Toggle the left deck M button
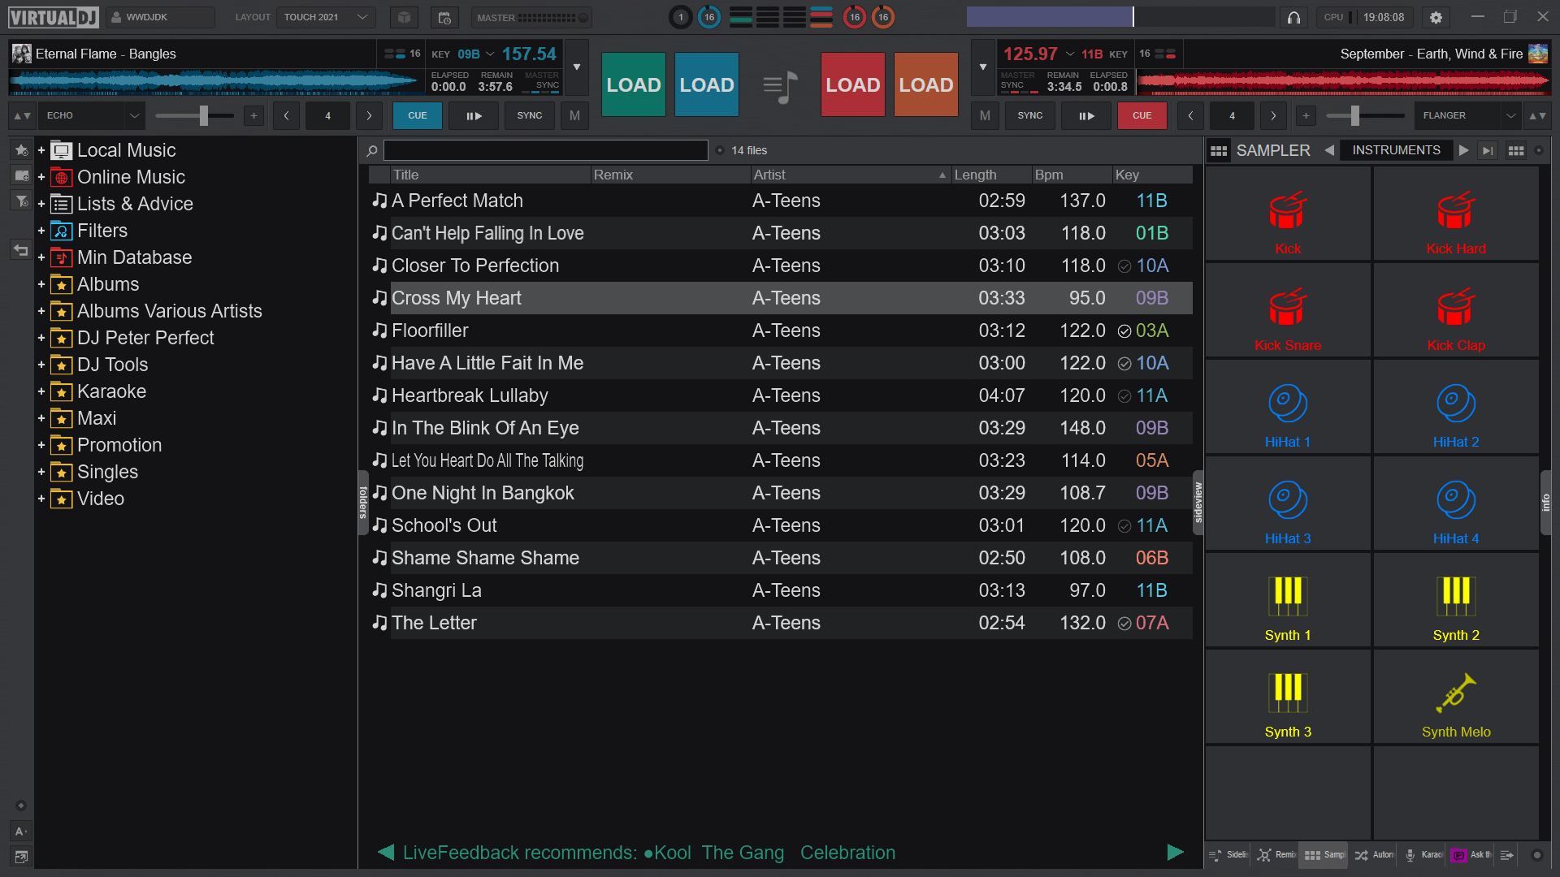The width and height of the screenshot is (1560, 877). tap(574, 116)
